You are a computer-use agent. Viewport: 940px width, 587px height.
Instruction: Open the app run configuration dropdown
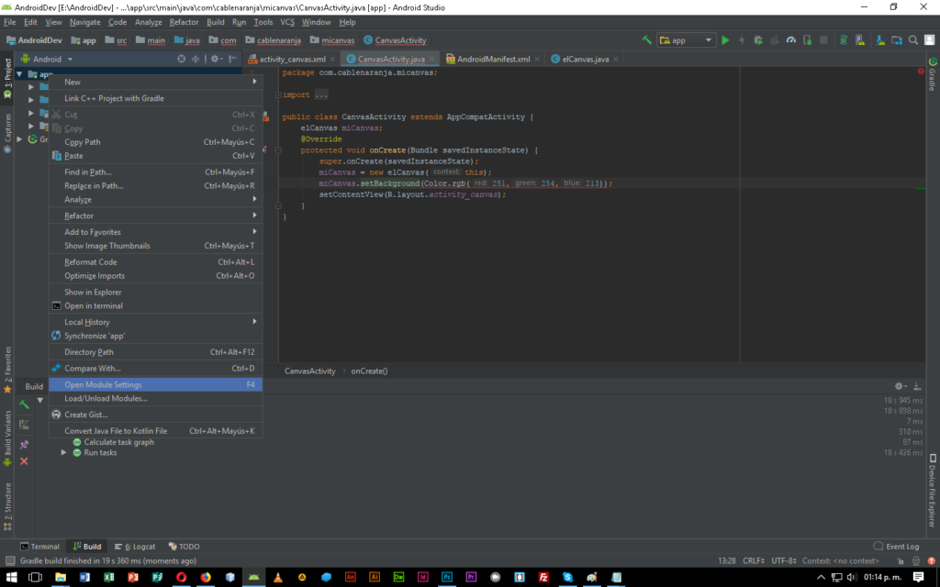click(x=688, y=40)
